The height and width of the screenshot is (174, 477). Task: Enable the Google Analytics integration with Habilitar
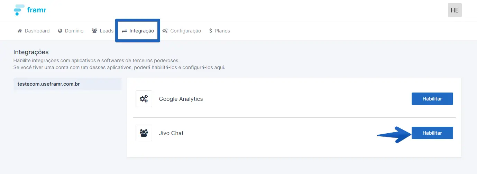[x=432, y=99]
